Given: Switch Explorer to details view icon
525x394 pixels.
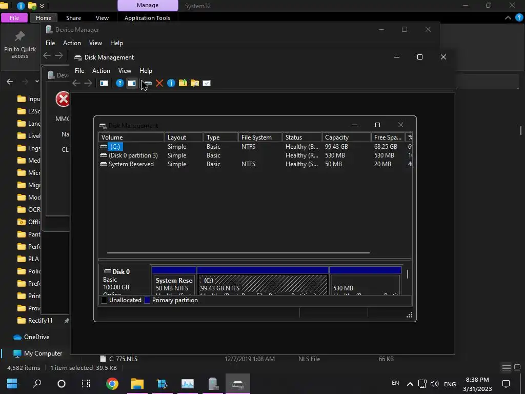Looking at the screenshot, I should point(506,368).
